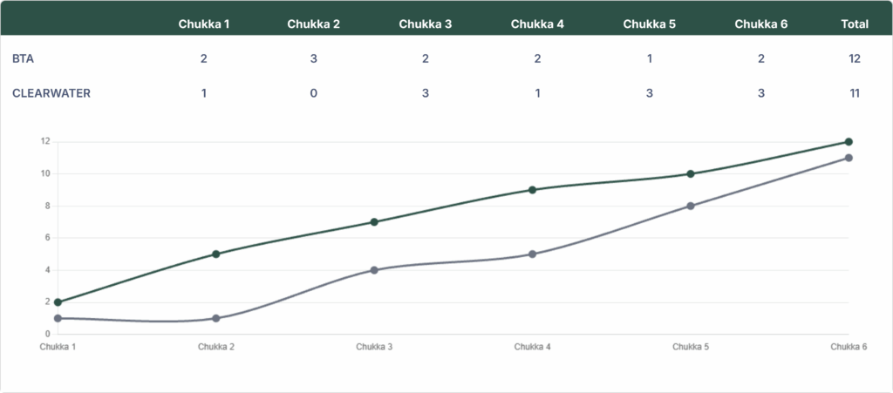
Task: Select the BTA team row label
Action: click(23, 58)
